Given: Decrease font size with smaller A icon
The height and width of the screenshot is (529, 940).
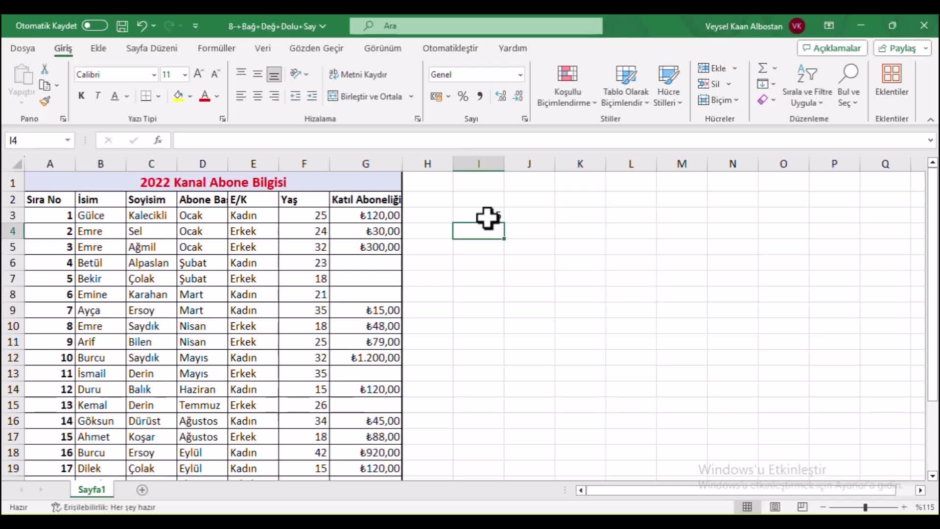Looking at the screenshot, I should [x=215, y=74].
